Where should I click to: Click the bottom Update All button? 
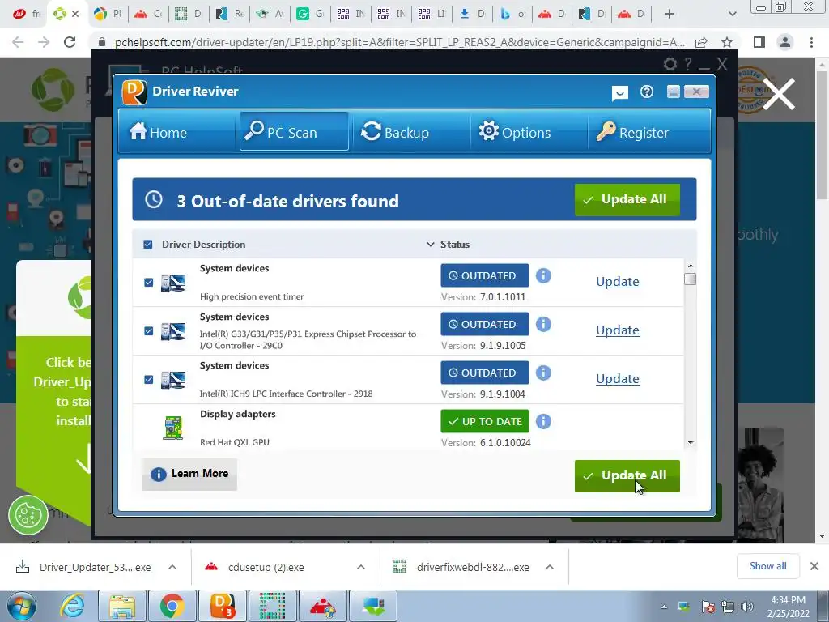coord(627,475)
